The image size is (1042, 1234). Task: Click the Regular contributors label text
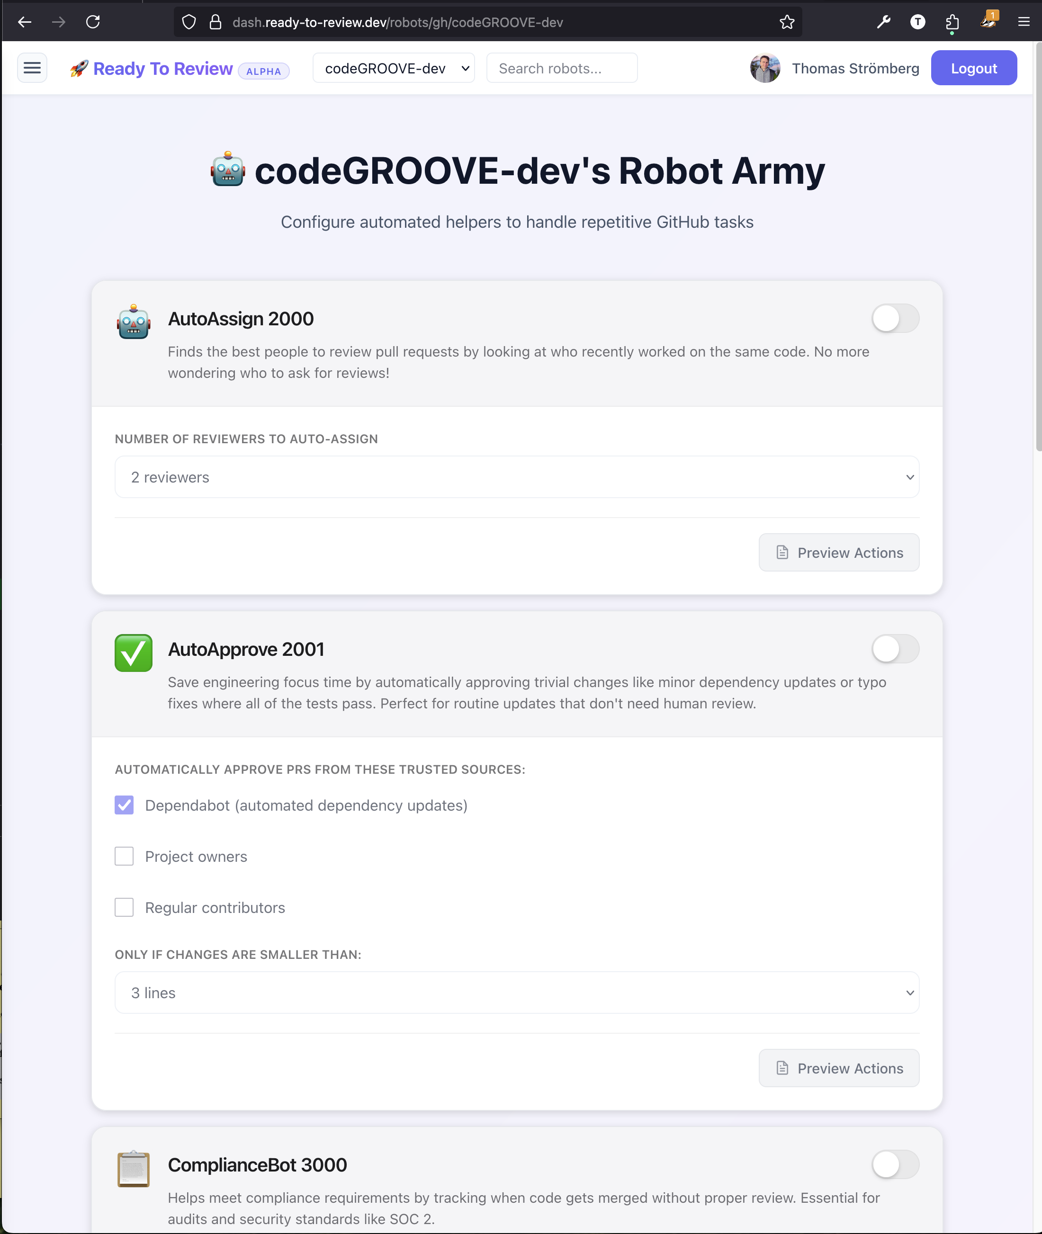point(215,907)
